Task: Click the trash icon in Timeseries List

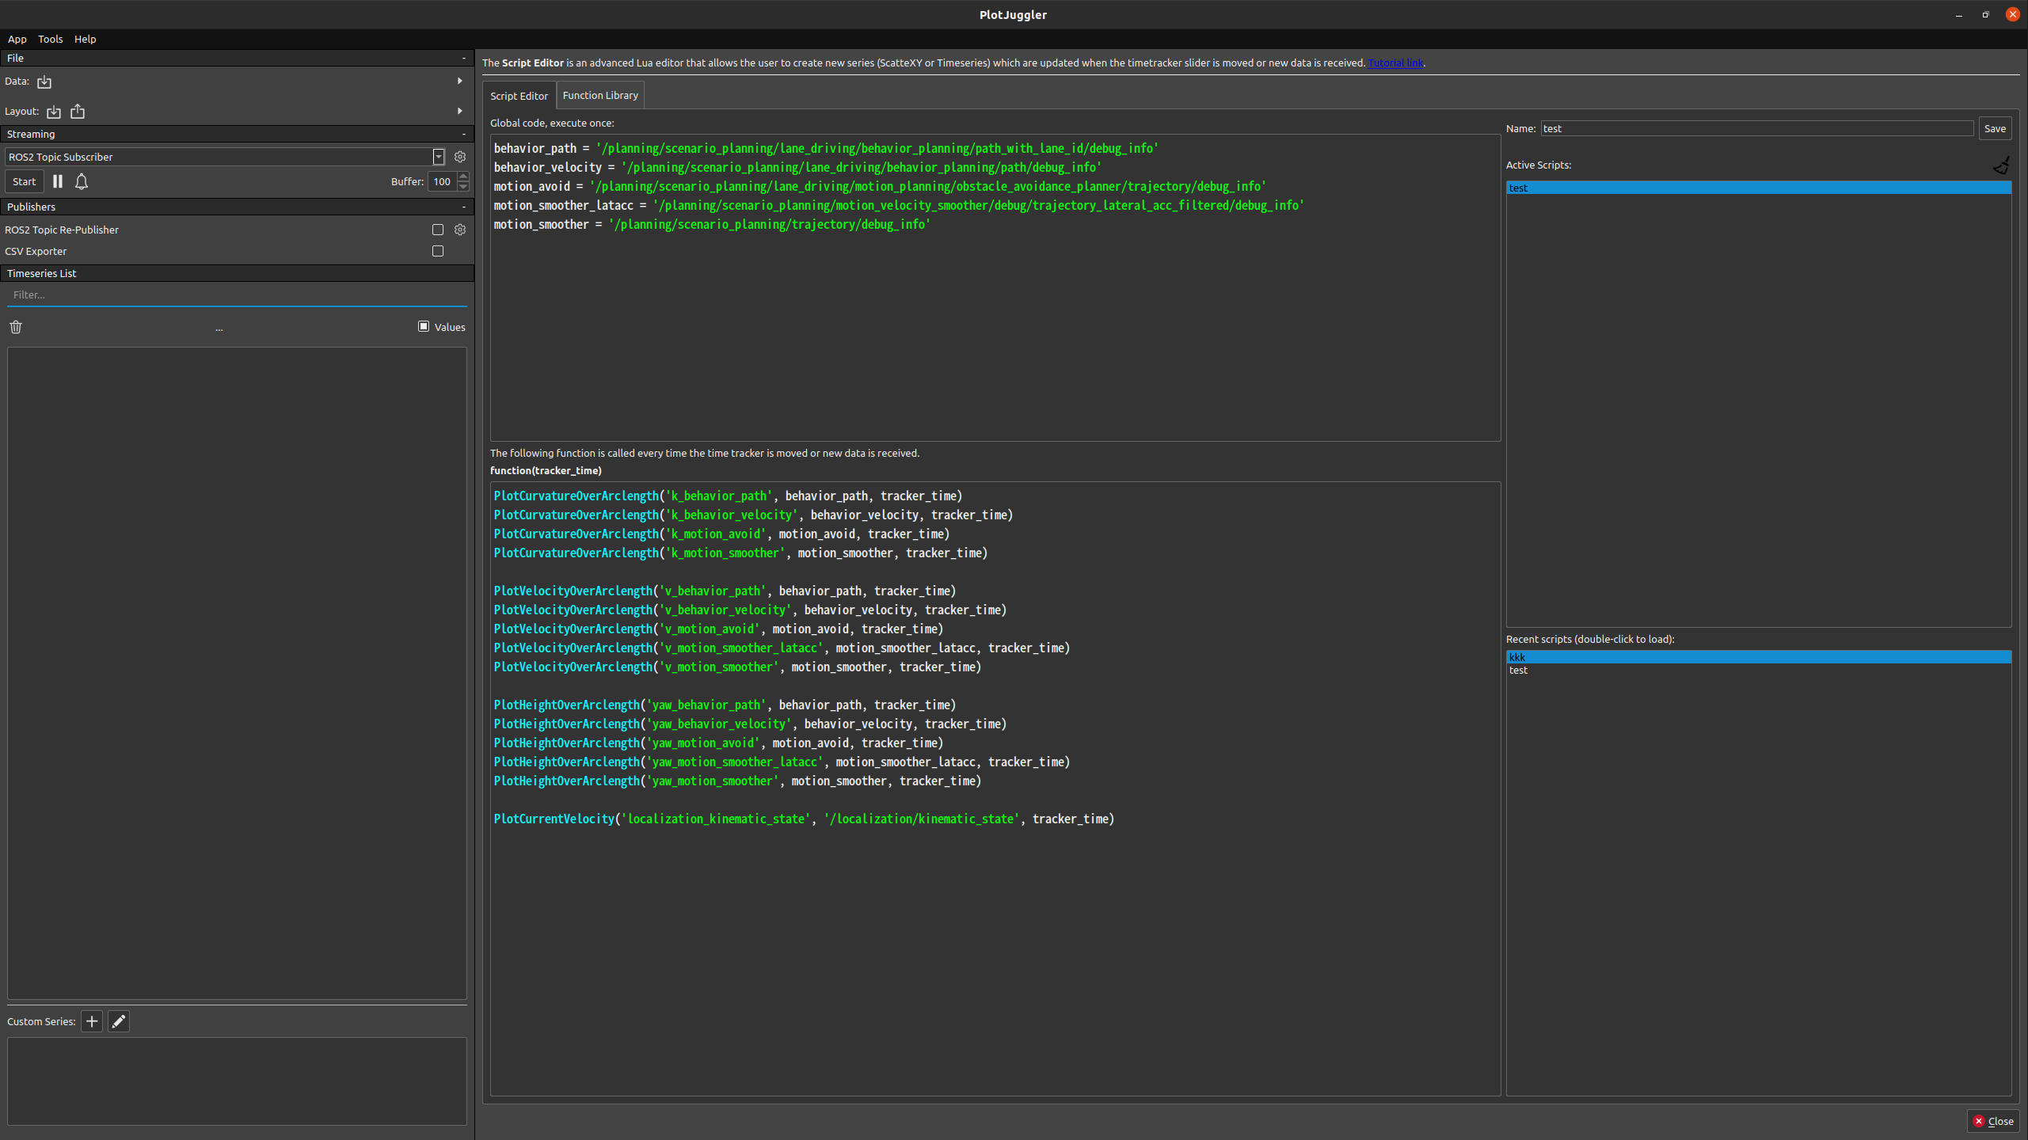Action: [x=16, y=327]
